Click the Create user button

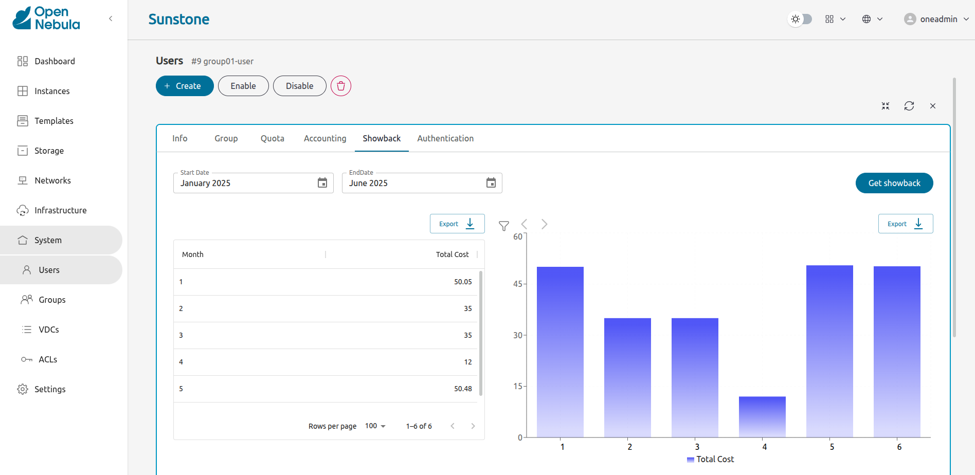click(x=184, y=86)
